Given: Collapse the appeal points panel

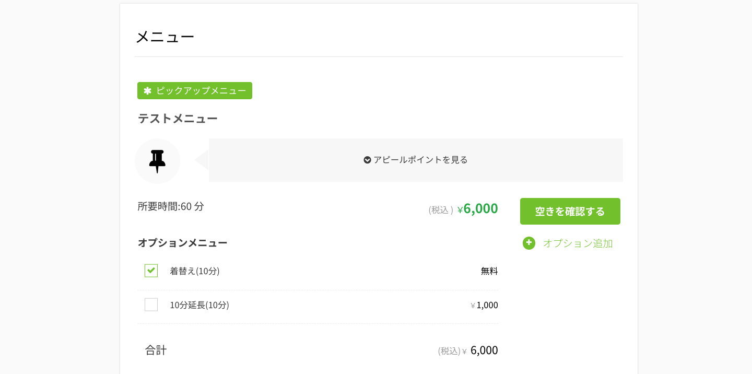Looking at the screenshot, I should click(x=416, y=160).
